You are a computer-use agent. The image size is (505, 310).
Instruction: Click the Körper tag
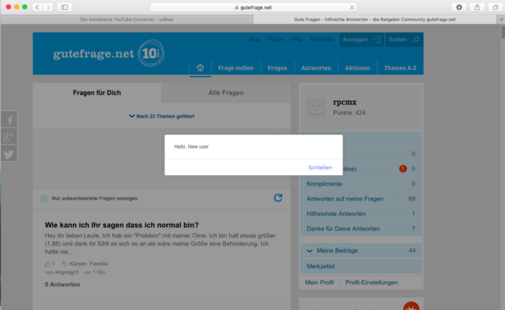[78, 264]
